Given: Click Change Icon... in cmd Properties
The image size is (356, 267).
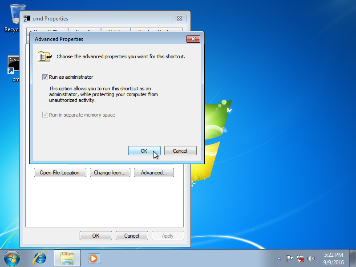Looking at the screenshot, I should point(110,173).
